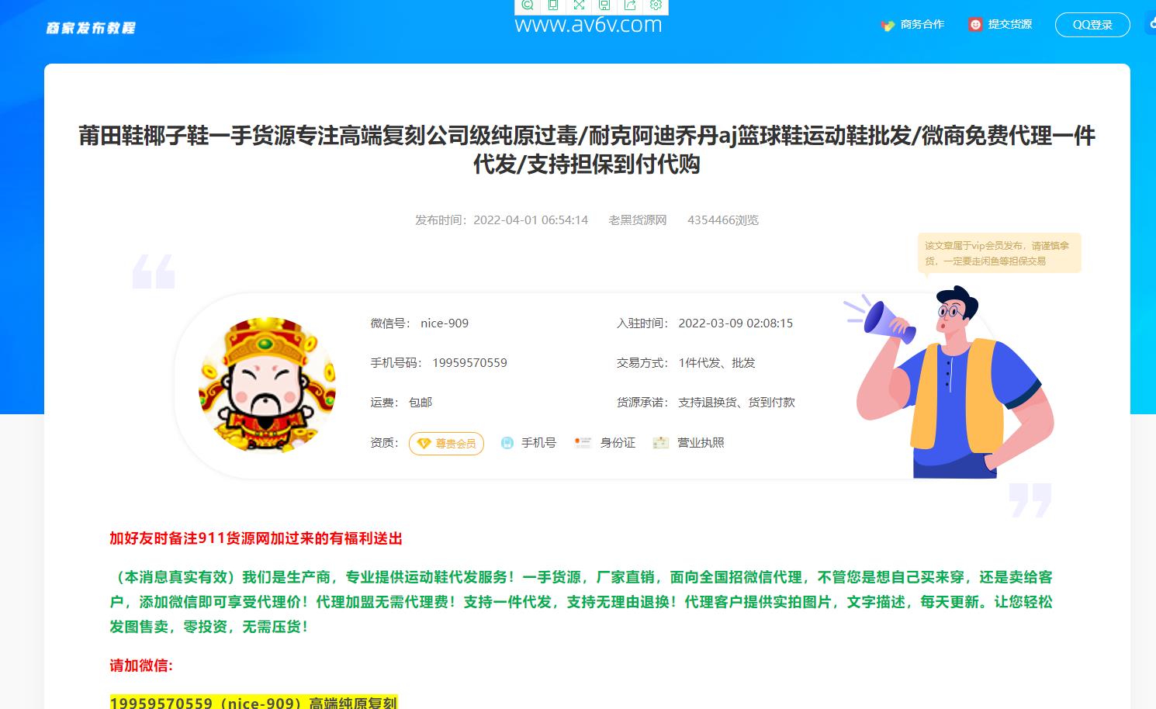
Task: Click the red smiley icon beside 提交货源
Action: [975, 25]
